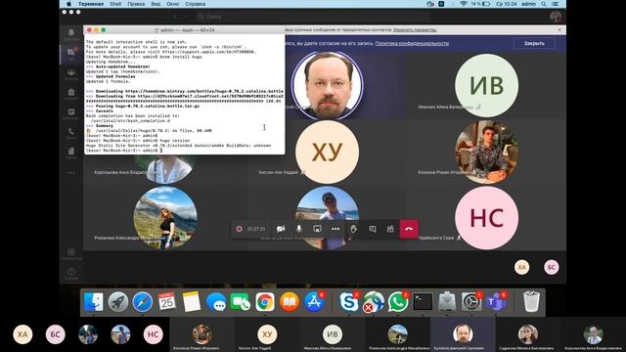626x352 pixels.
Task: Open Calendar in Teams sidebar
Action: coord(71,113)
